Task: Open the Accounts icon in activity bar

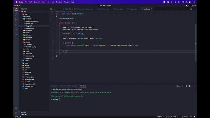Action: (x=16, y=108)
